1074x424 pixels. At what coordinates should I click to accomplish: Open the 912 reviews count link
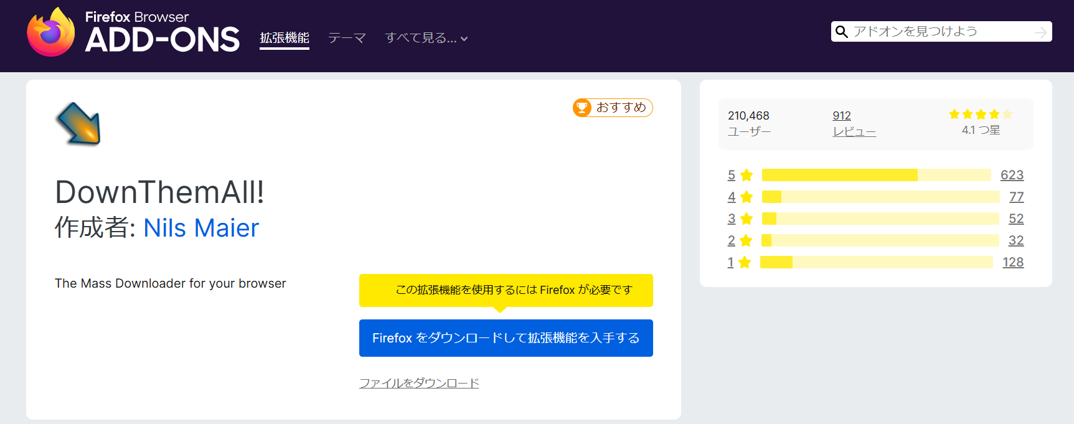coord(842,116)
